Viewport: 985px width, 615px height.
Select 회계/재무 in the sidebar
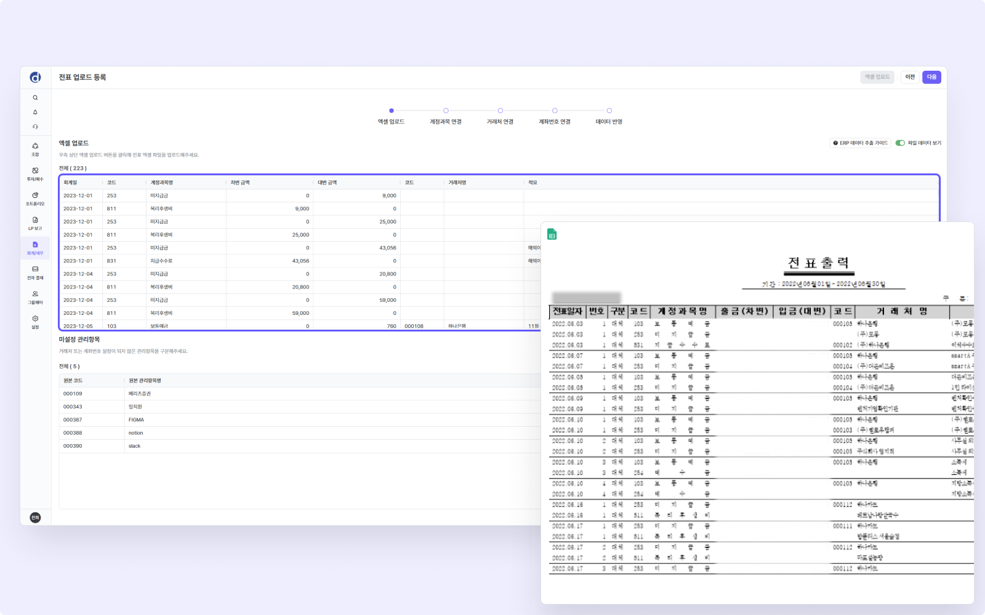[35, 248]
